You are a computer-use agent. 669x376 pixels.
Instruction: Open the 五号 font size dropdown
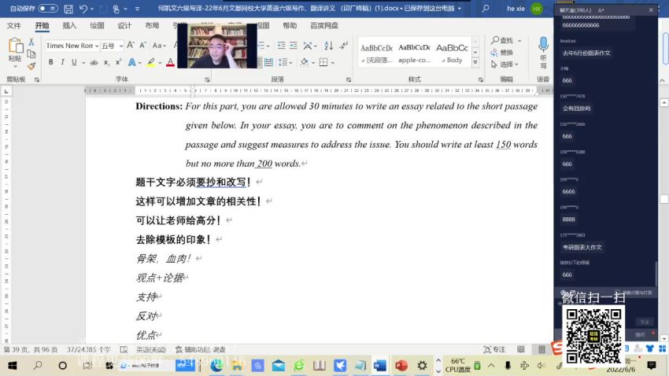pyautogui.click(x=120, y=46)
